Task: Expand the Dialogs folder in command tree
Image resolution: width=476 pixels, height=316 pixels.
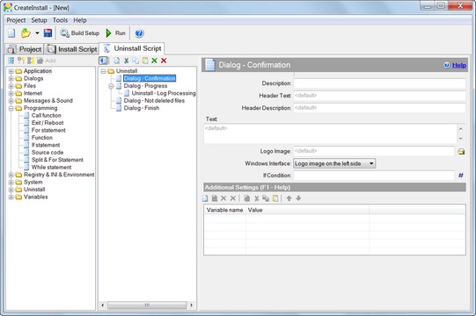Action: [x=11, y=79]
